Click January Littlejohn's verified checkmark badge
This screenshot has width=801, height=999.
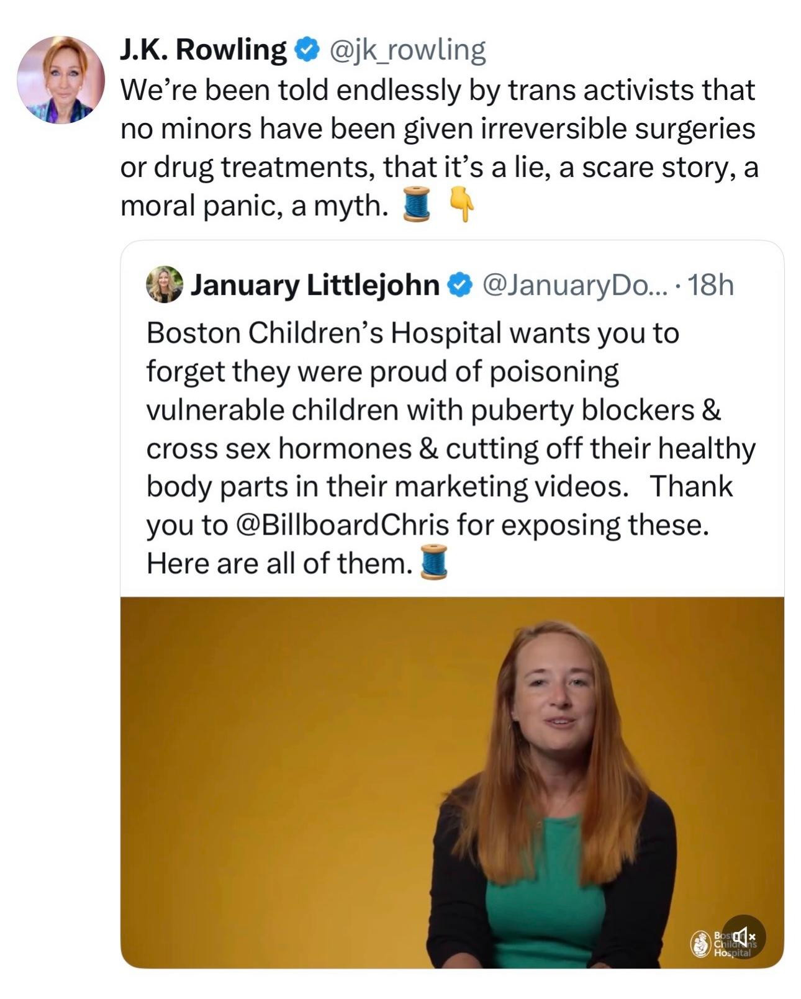click(459, 286)
